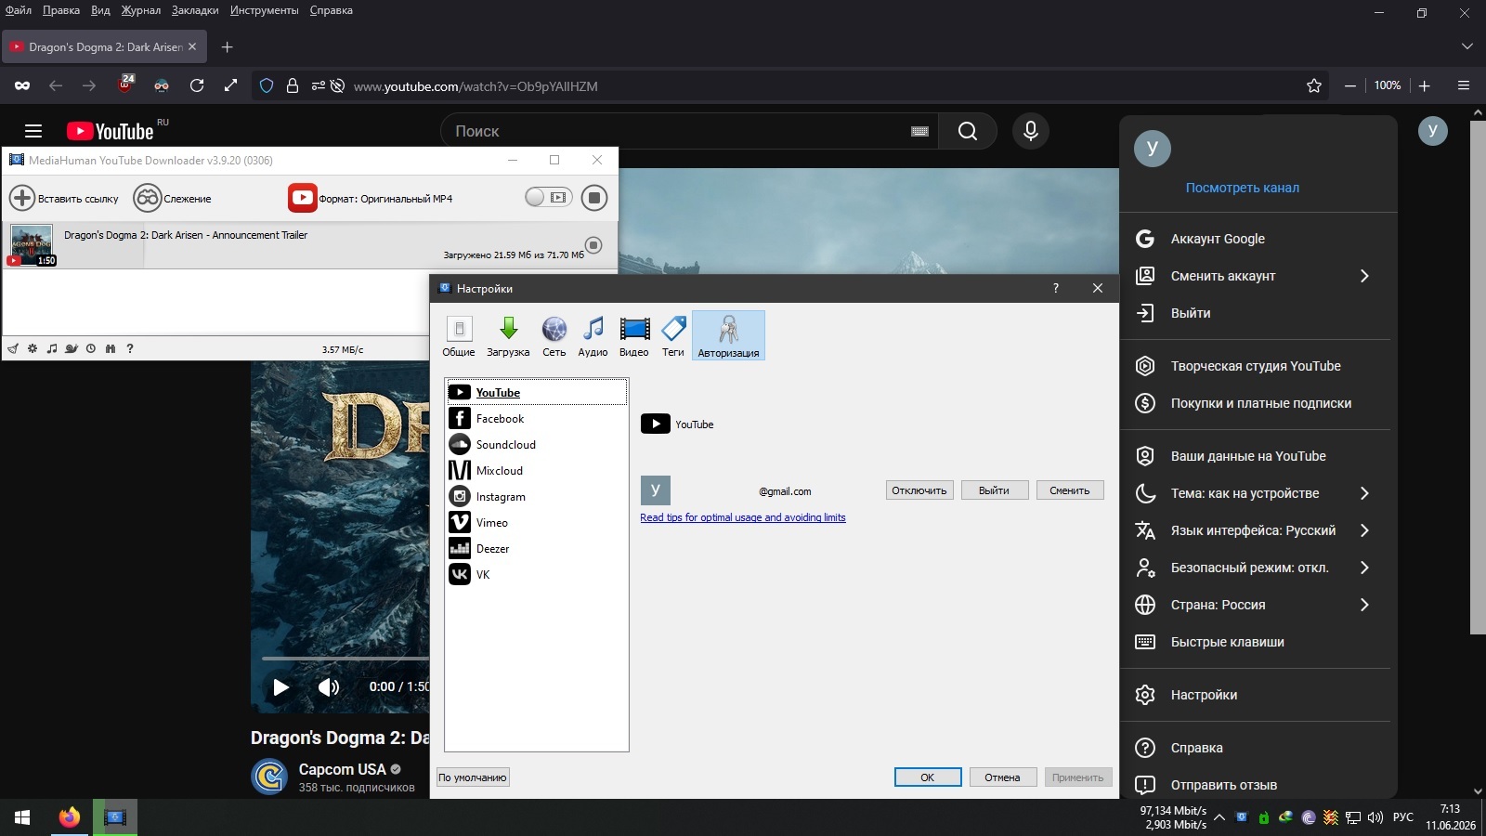Open YouTube guide hamburger menu
Image resolution: width=1486 pixels, height=836 pixels.
point(33,131)
